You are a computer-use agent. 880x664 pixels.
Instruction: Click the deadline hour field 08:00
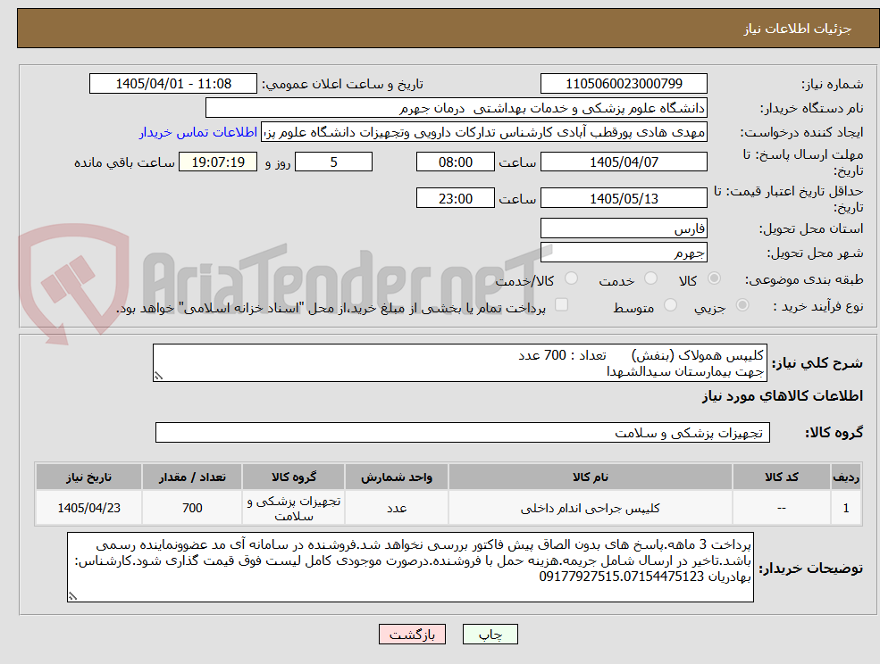click(455, 162)
